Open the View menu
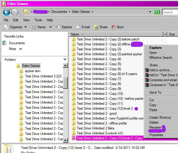The width and height of the screenshot is (178, 153). click(x=26, y=20)
